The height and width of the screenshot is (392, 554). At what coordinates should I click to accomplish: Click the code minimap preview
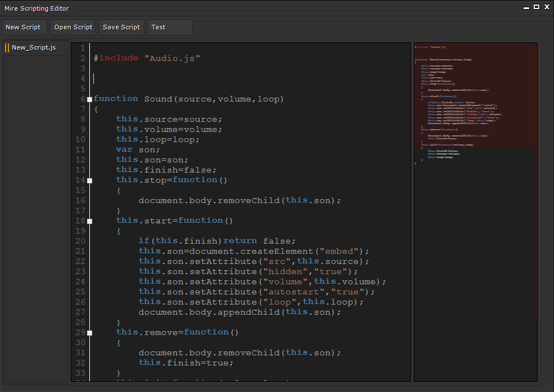pyautogui.click(x=475, y=212)
